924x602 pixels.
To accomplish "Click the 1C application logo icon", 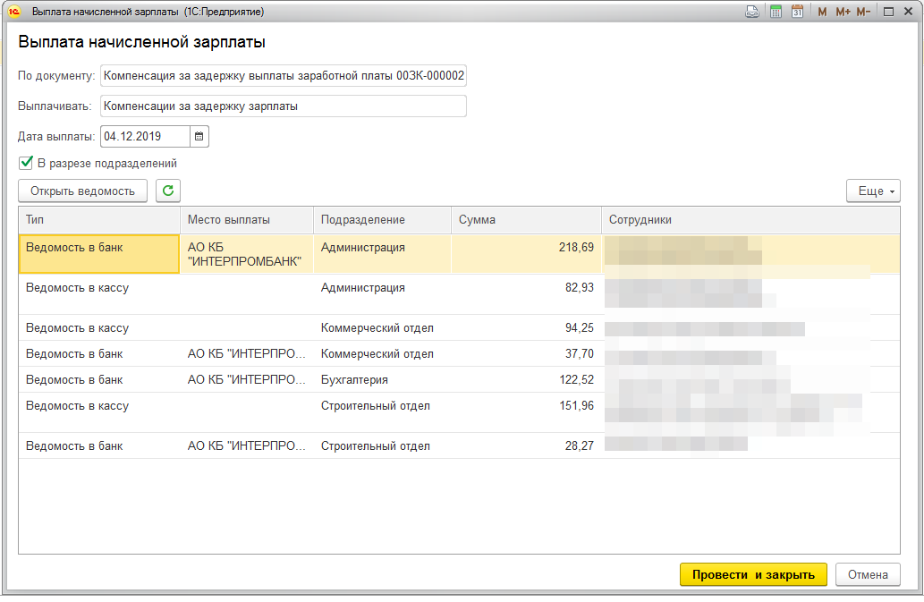I will point(14,12).
